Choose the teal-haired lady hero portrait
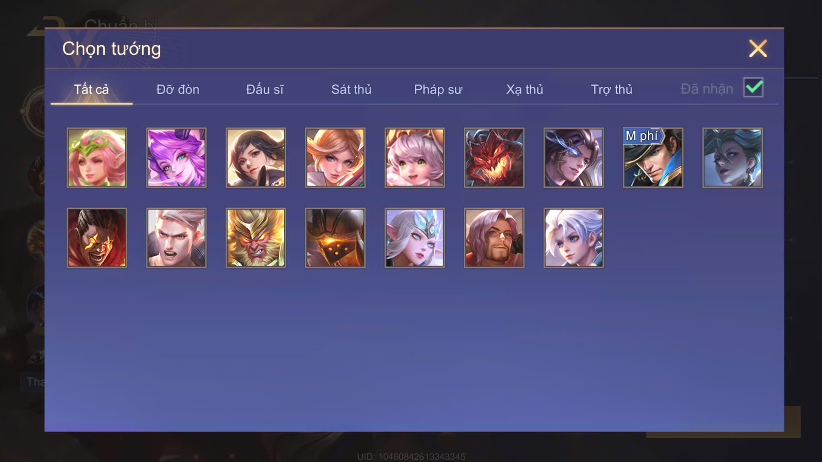The width and height of the screenshot is (822, 462). pyautogui.click(x=732, y=158)
